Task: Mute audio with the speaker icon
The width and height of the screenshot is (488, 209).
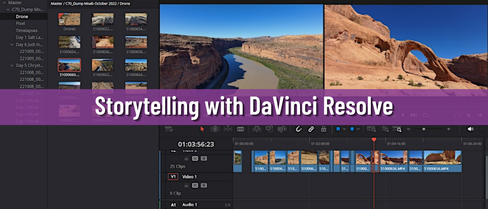Action: (471, 129)
